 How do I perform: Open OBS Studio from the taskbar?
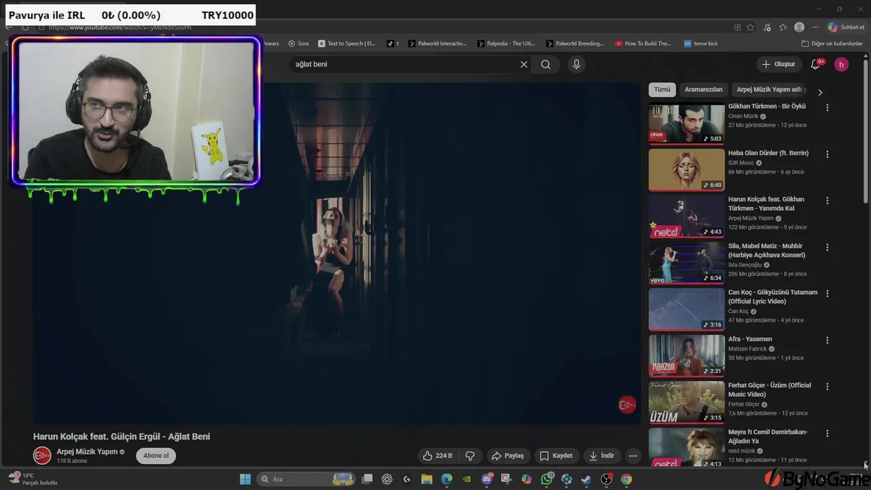[x=606, y=479]
